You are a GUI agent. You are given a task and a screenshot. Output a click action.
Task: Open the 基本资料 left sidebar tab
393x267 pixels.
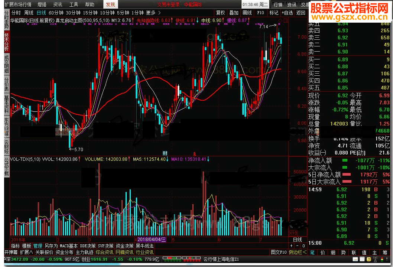(7, 104)
